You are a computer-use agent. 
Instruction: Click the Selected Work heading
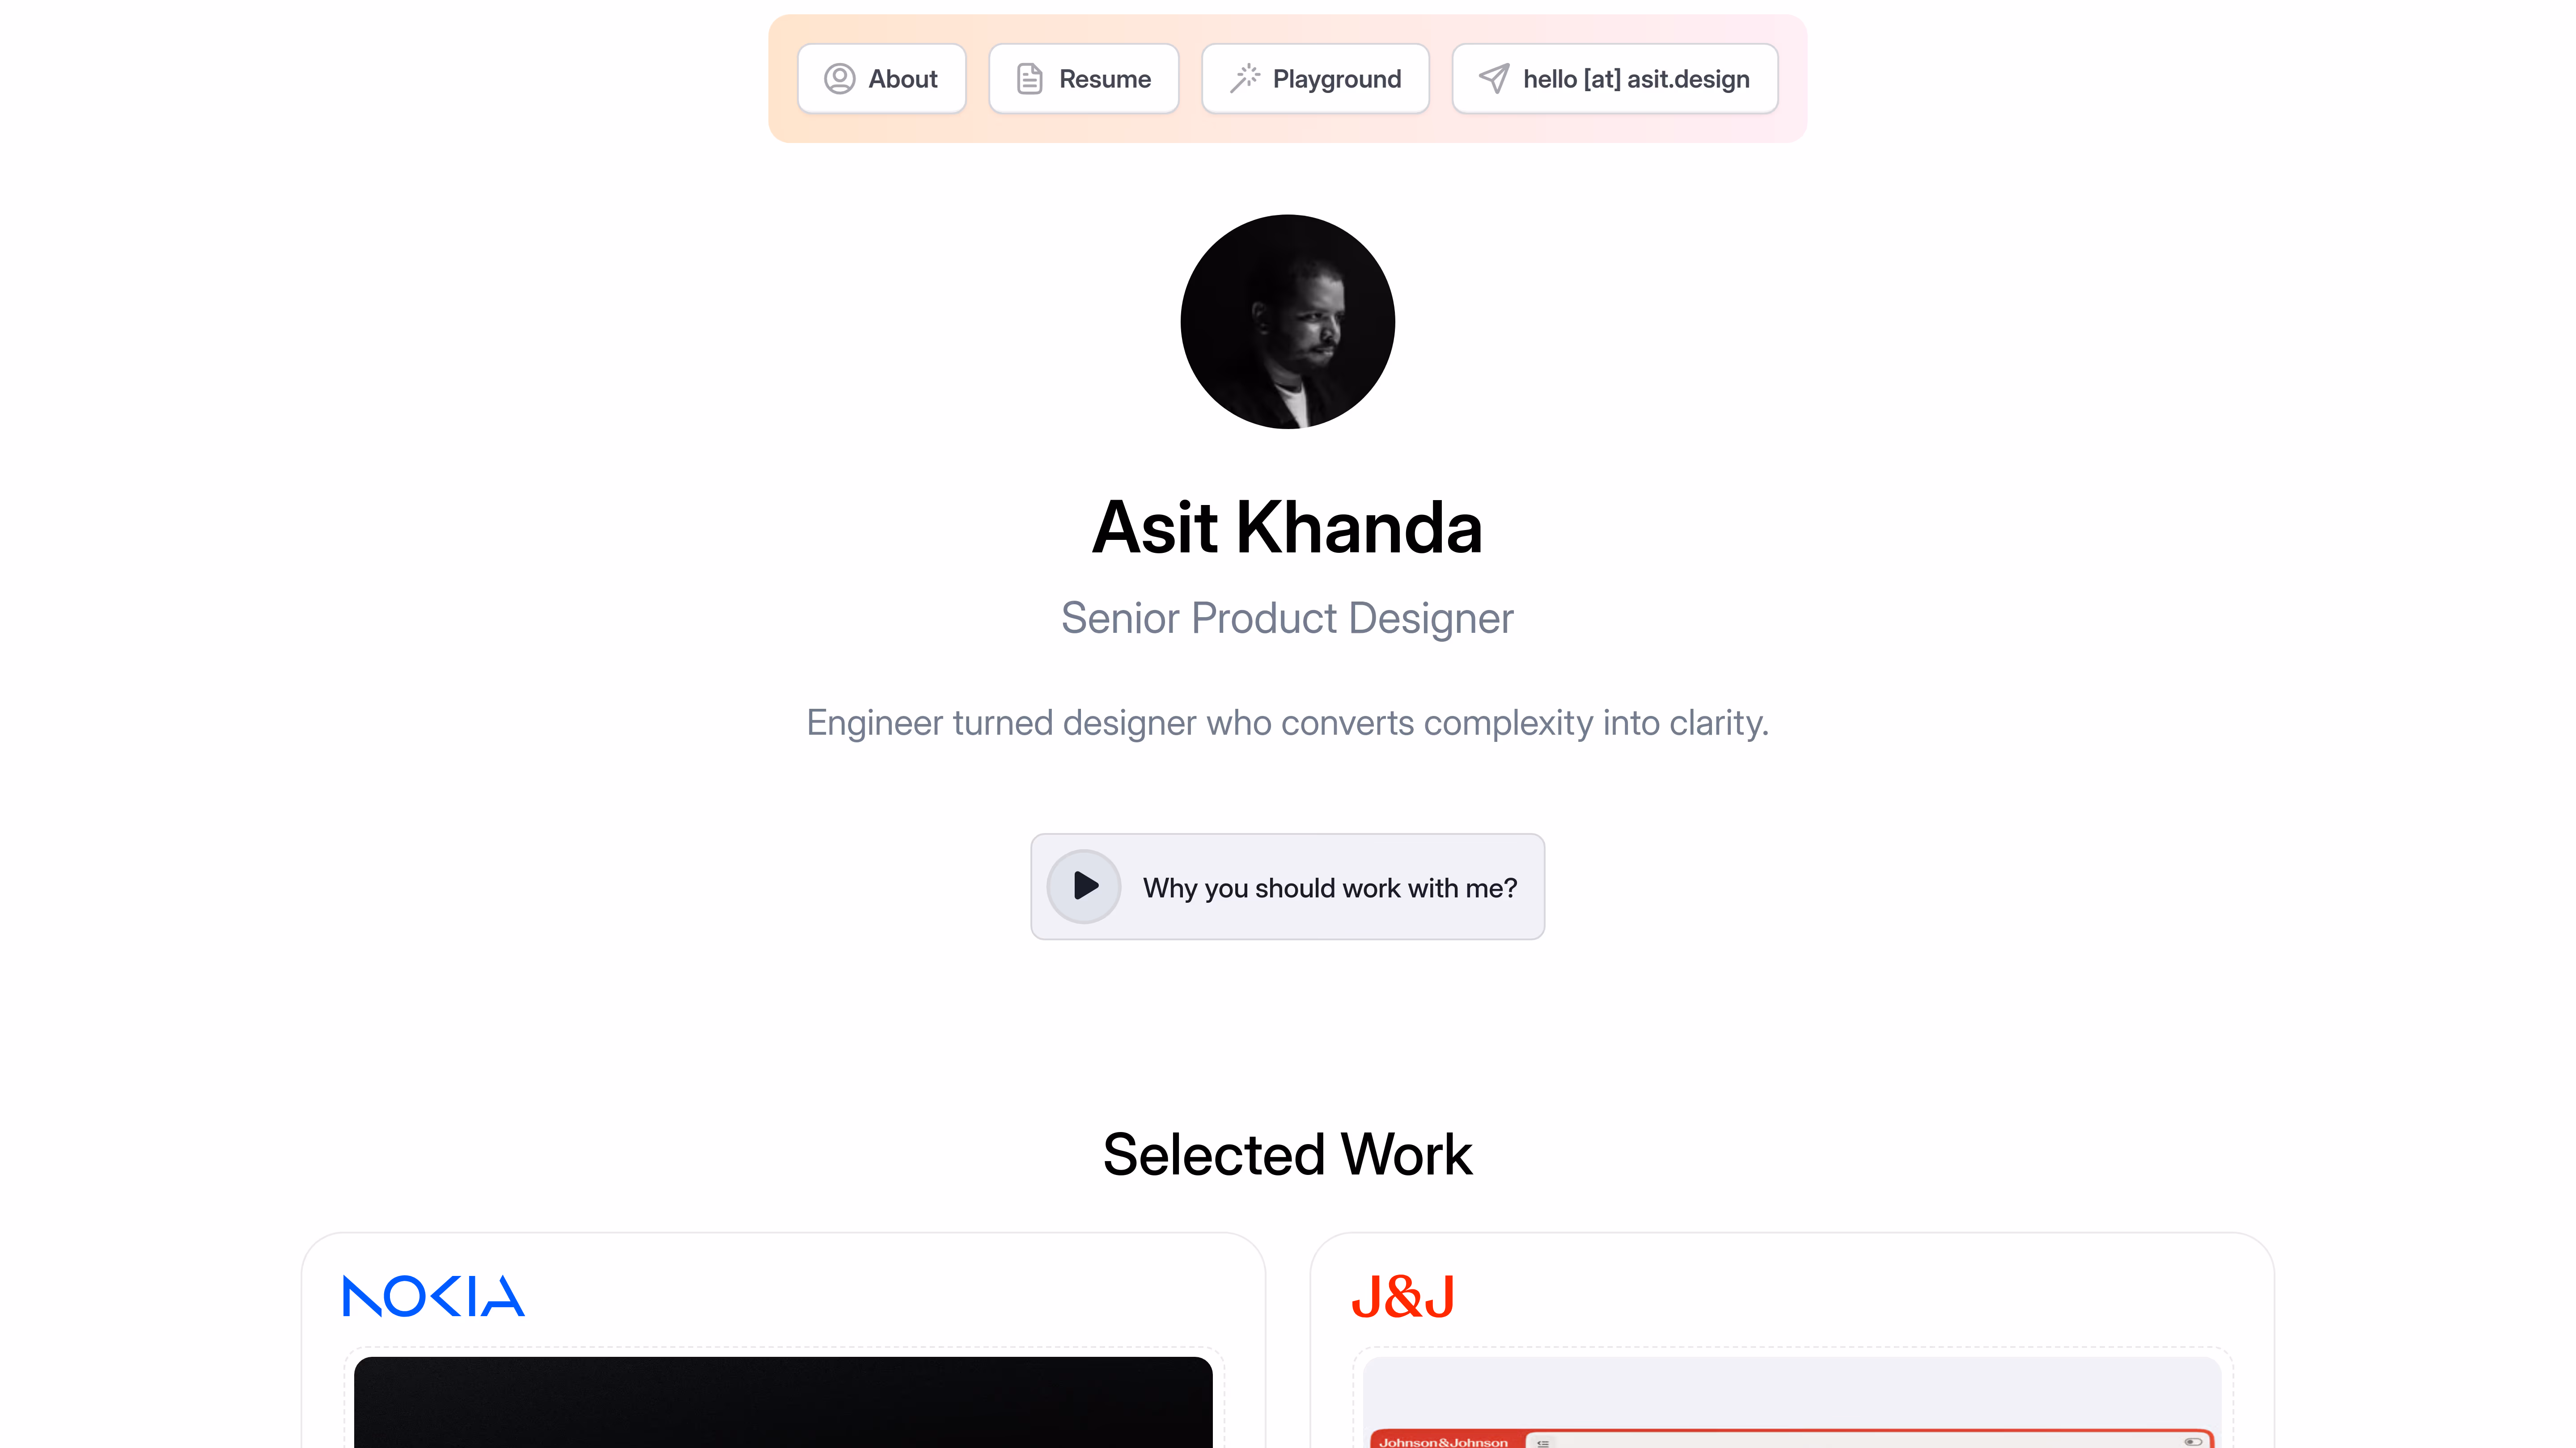(1287, 1154)
